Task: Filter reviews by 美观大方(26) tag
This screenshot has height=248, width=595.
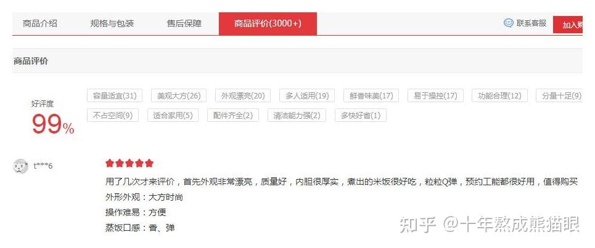Action: click(179, 95)
